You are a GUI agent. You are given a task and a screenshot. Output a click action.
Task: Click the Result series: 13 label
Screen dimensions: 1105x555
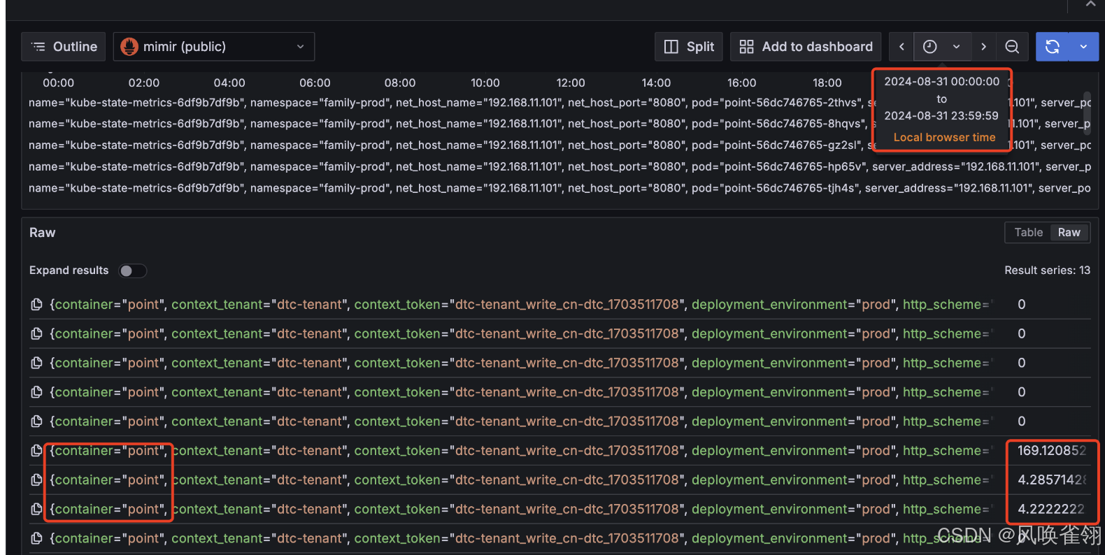click(x=1047, y=271)
